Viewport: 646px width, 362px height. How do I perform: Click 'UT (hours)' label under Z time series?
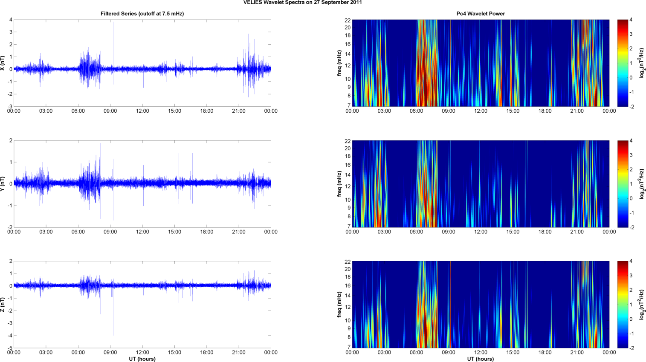pos(142,359)
